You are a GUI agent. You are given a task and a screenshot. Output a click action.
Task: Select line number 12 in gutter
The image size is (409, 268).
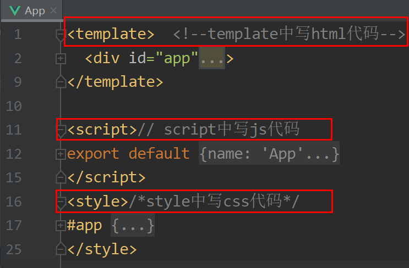(x=14, y=154)
